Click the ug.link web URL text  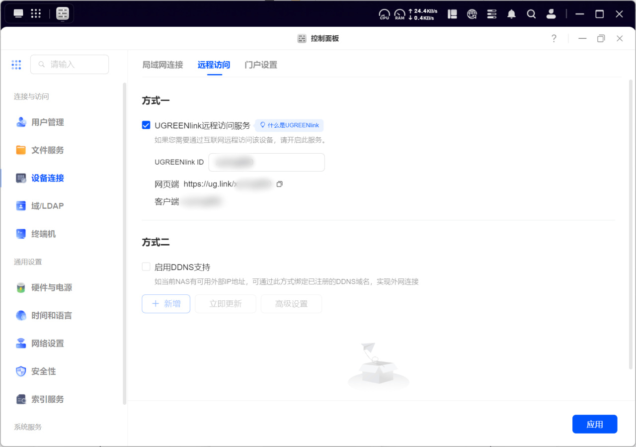pos(228,184)
